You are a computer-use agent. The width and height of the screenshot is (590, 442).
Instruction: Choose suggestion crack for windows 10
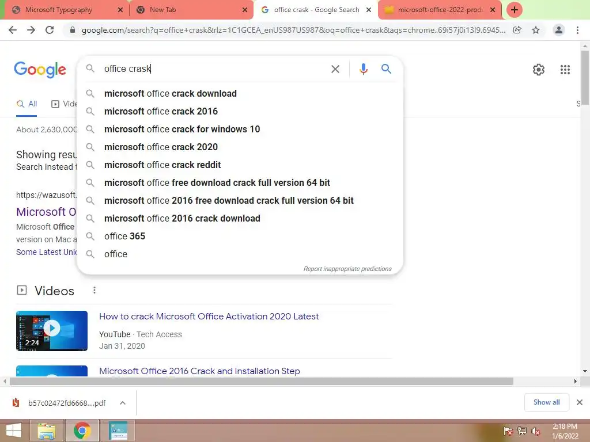click(240, 129)
